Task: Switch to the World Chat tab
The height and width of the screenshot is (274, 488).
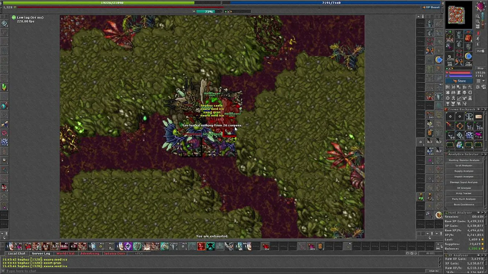Action: 65,253
